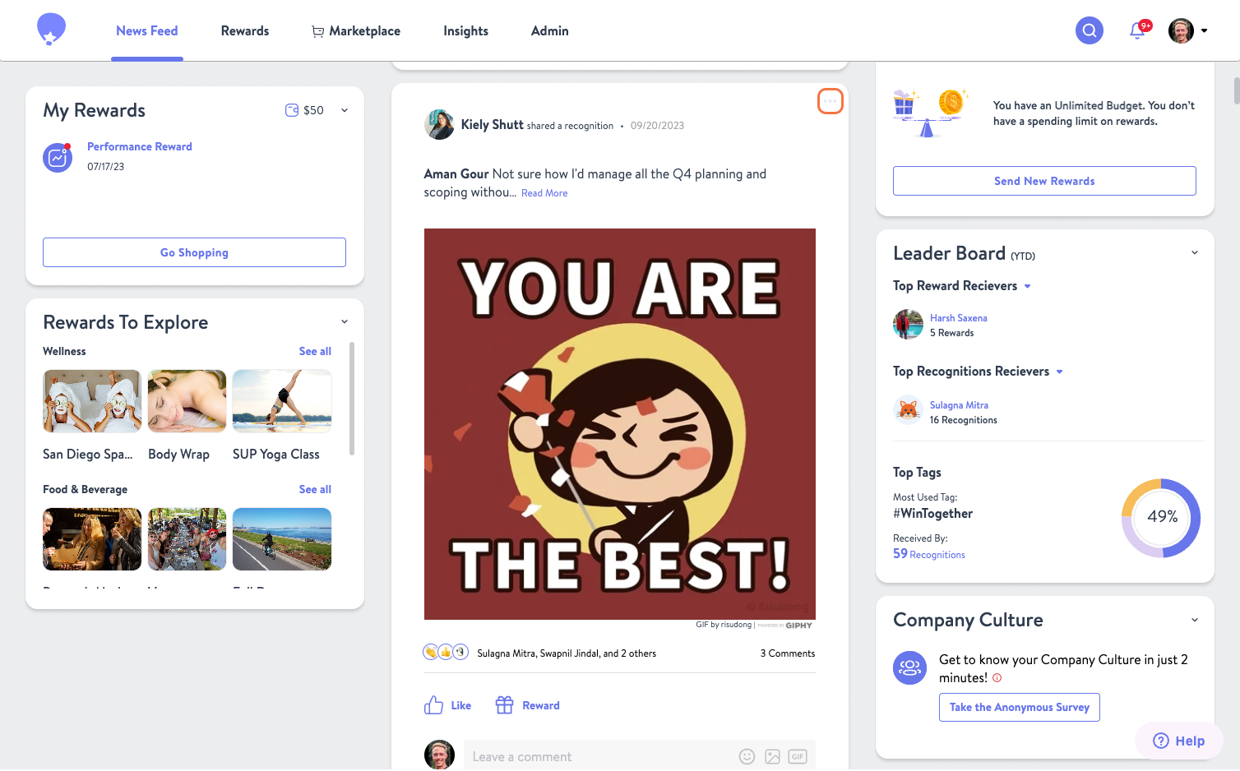
Task: Click the Company Culture group icon
Action: tap(909, 667)
